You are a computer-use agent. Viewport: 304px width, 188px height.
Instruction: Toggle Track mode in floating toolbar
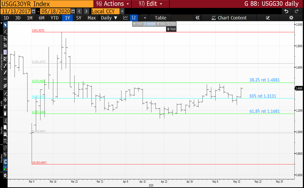(x=138, y=24)
